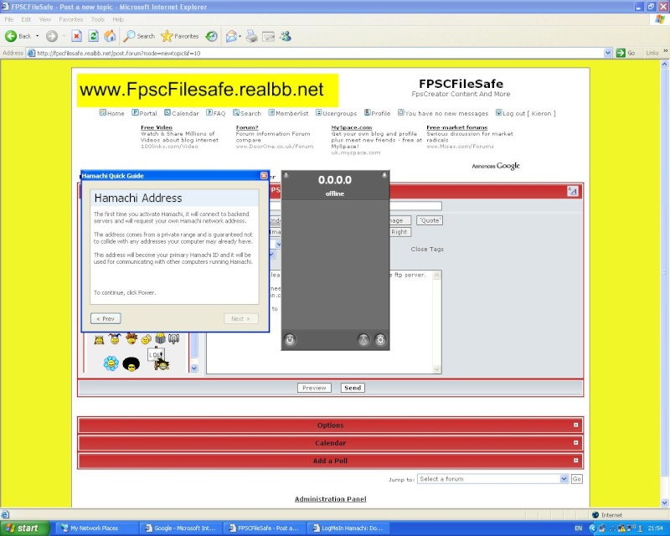Click the Hamachi power button

coord(290,340)
